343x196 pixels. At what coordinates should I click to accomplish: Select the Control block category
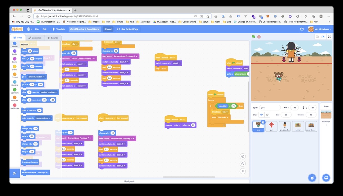click(x=14, y=75)
